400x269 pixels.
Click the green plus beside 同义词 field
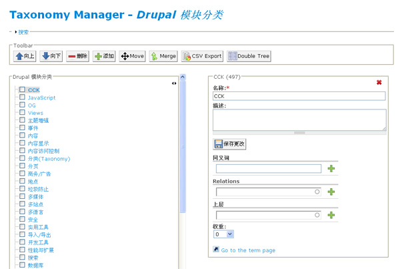pyautogui.click(x=331, y=169)
